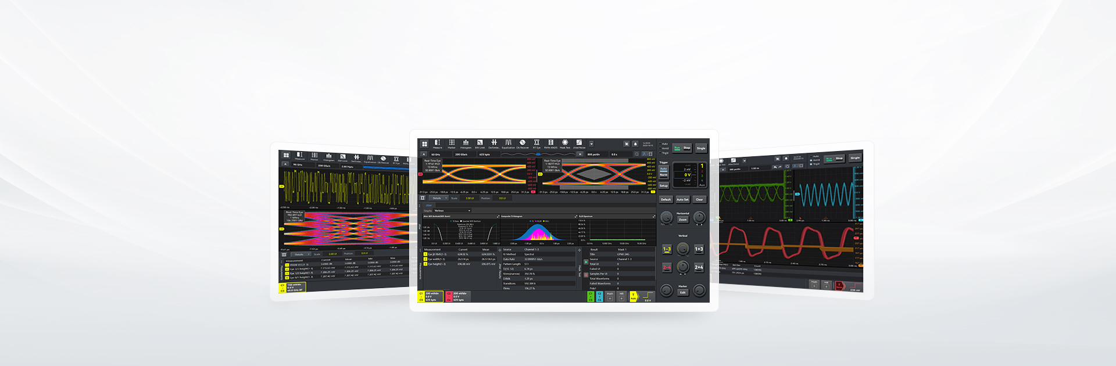Open the notification bell icon
The width and height of the screenshot is (1116, 366).
(x=635, y=144)
